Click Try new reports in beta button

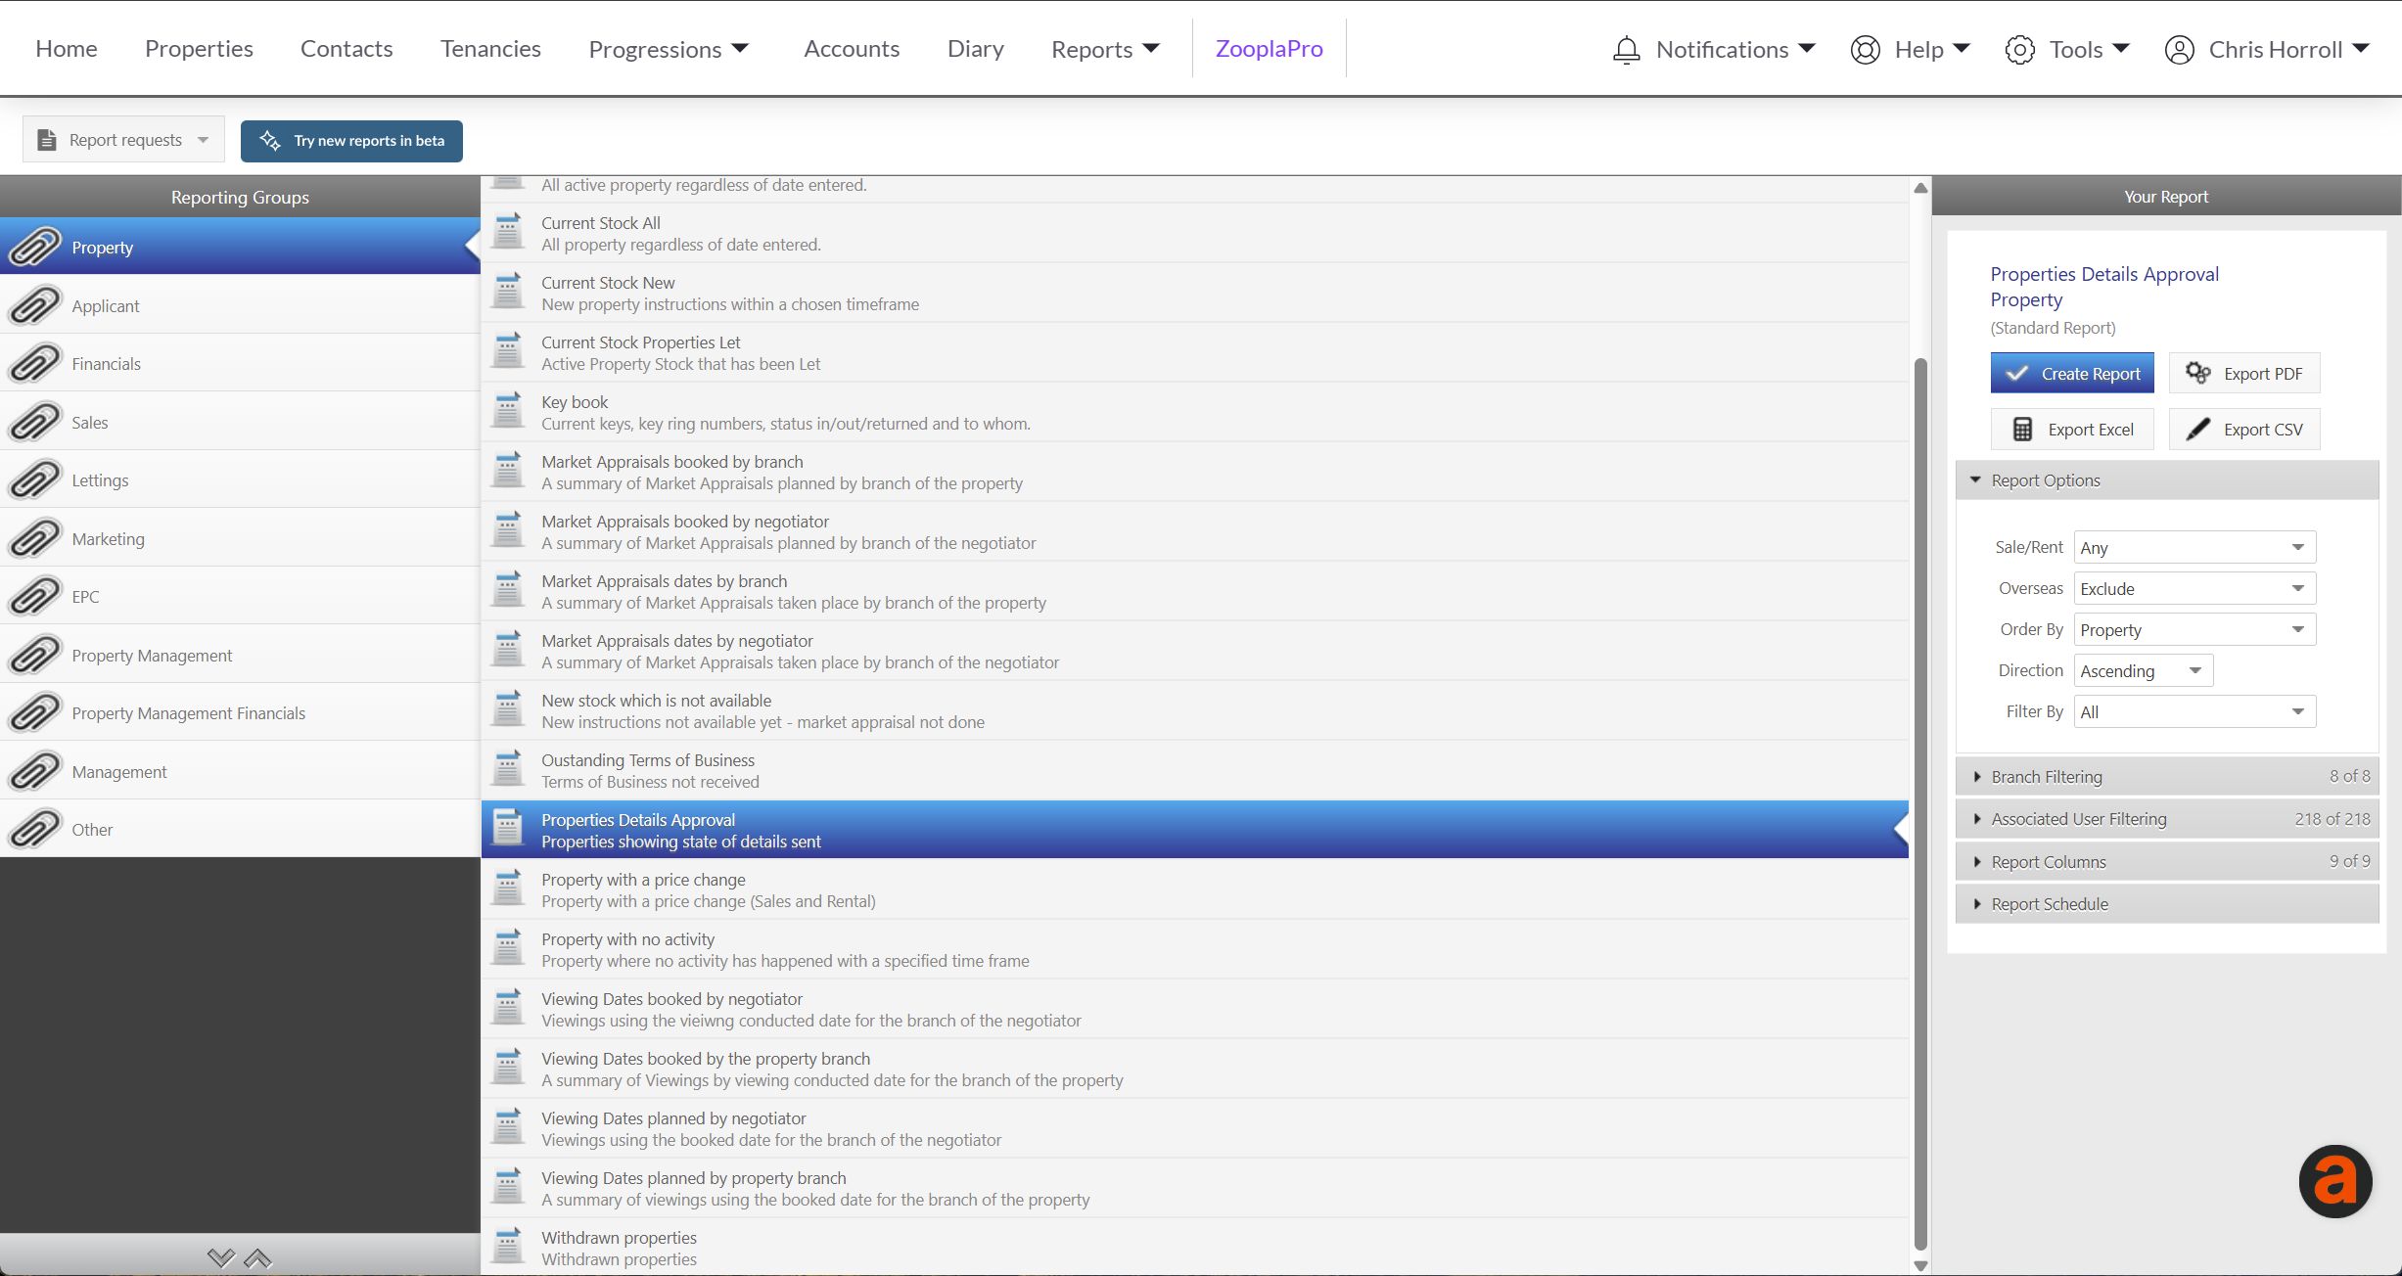click(351, 140)
